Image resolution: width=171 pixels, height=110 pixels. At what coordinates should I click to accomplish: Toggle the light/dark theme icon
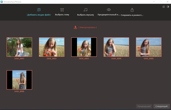tap(168, 7)
